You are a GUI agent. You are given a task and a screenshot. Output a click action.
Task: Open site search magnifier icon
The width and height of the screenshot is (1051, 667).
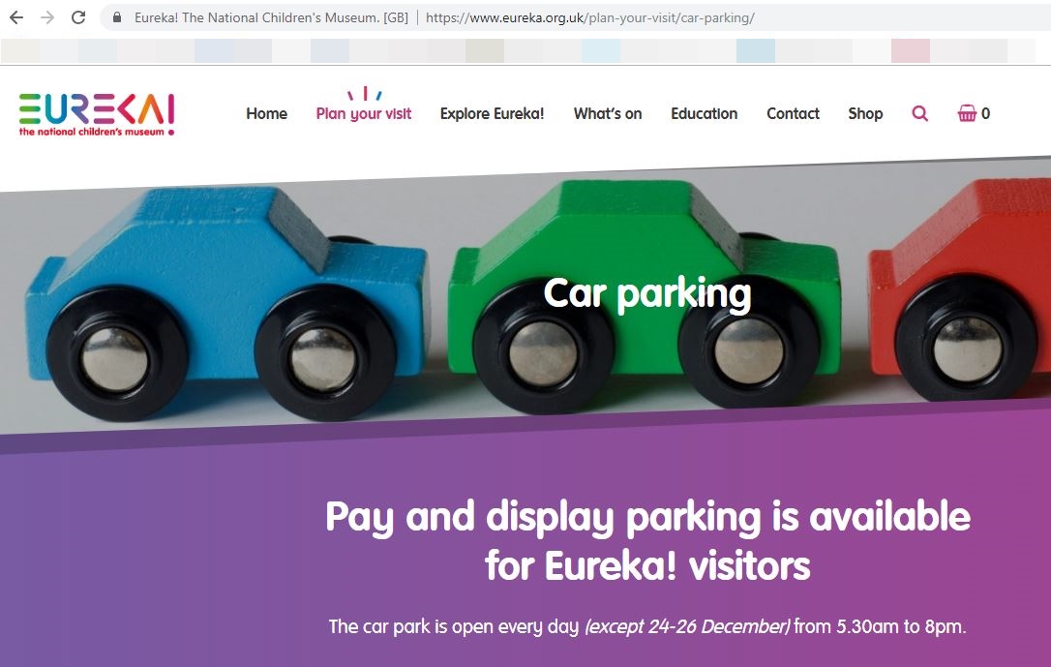point(919,113)
